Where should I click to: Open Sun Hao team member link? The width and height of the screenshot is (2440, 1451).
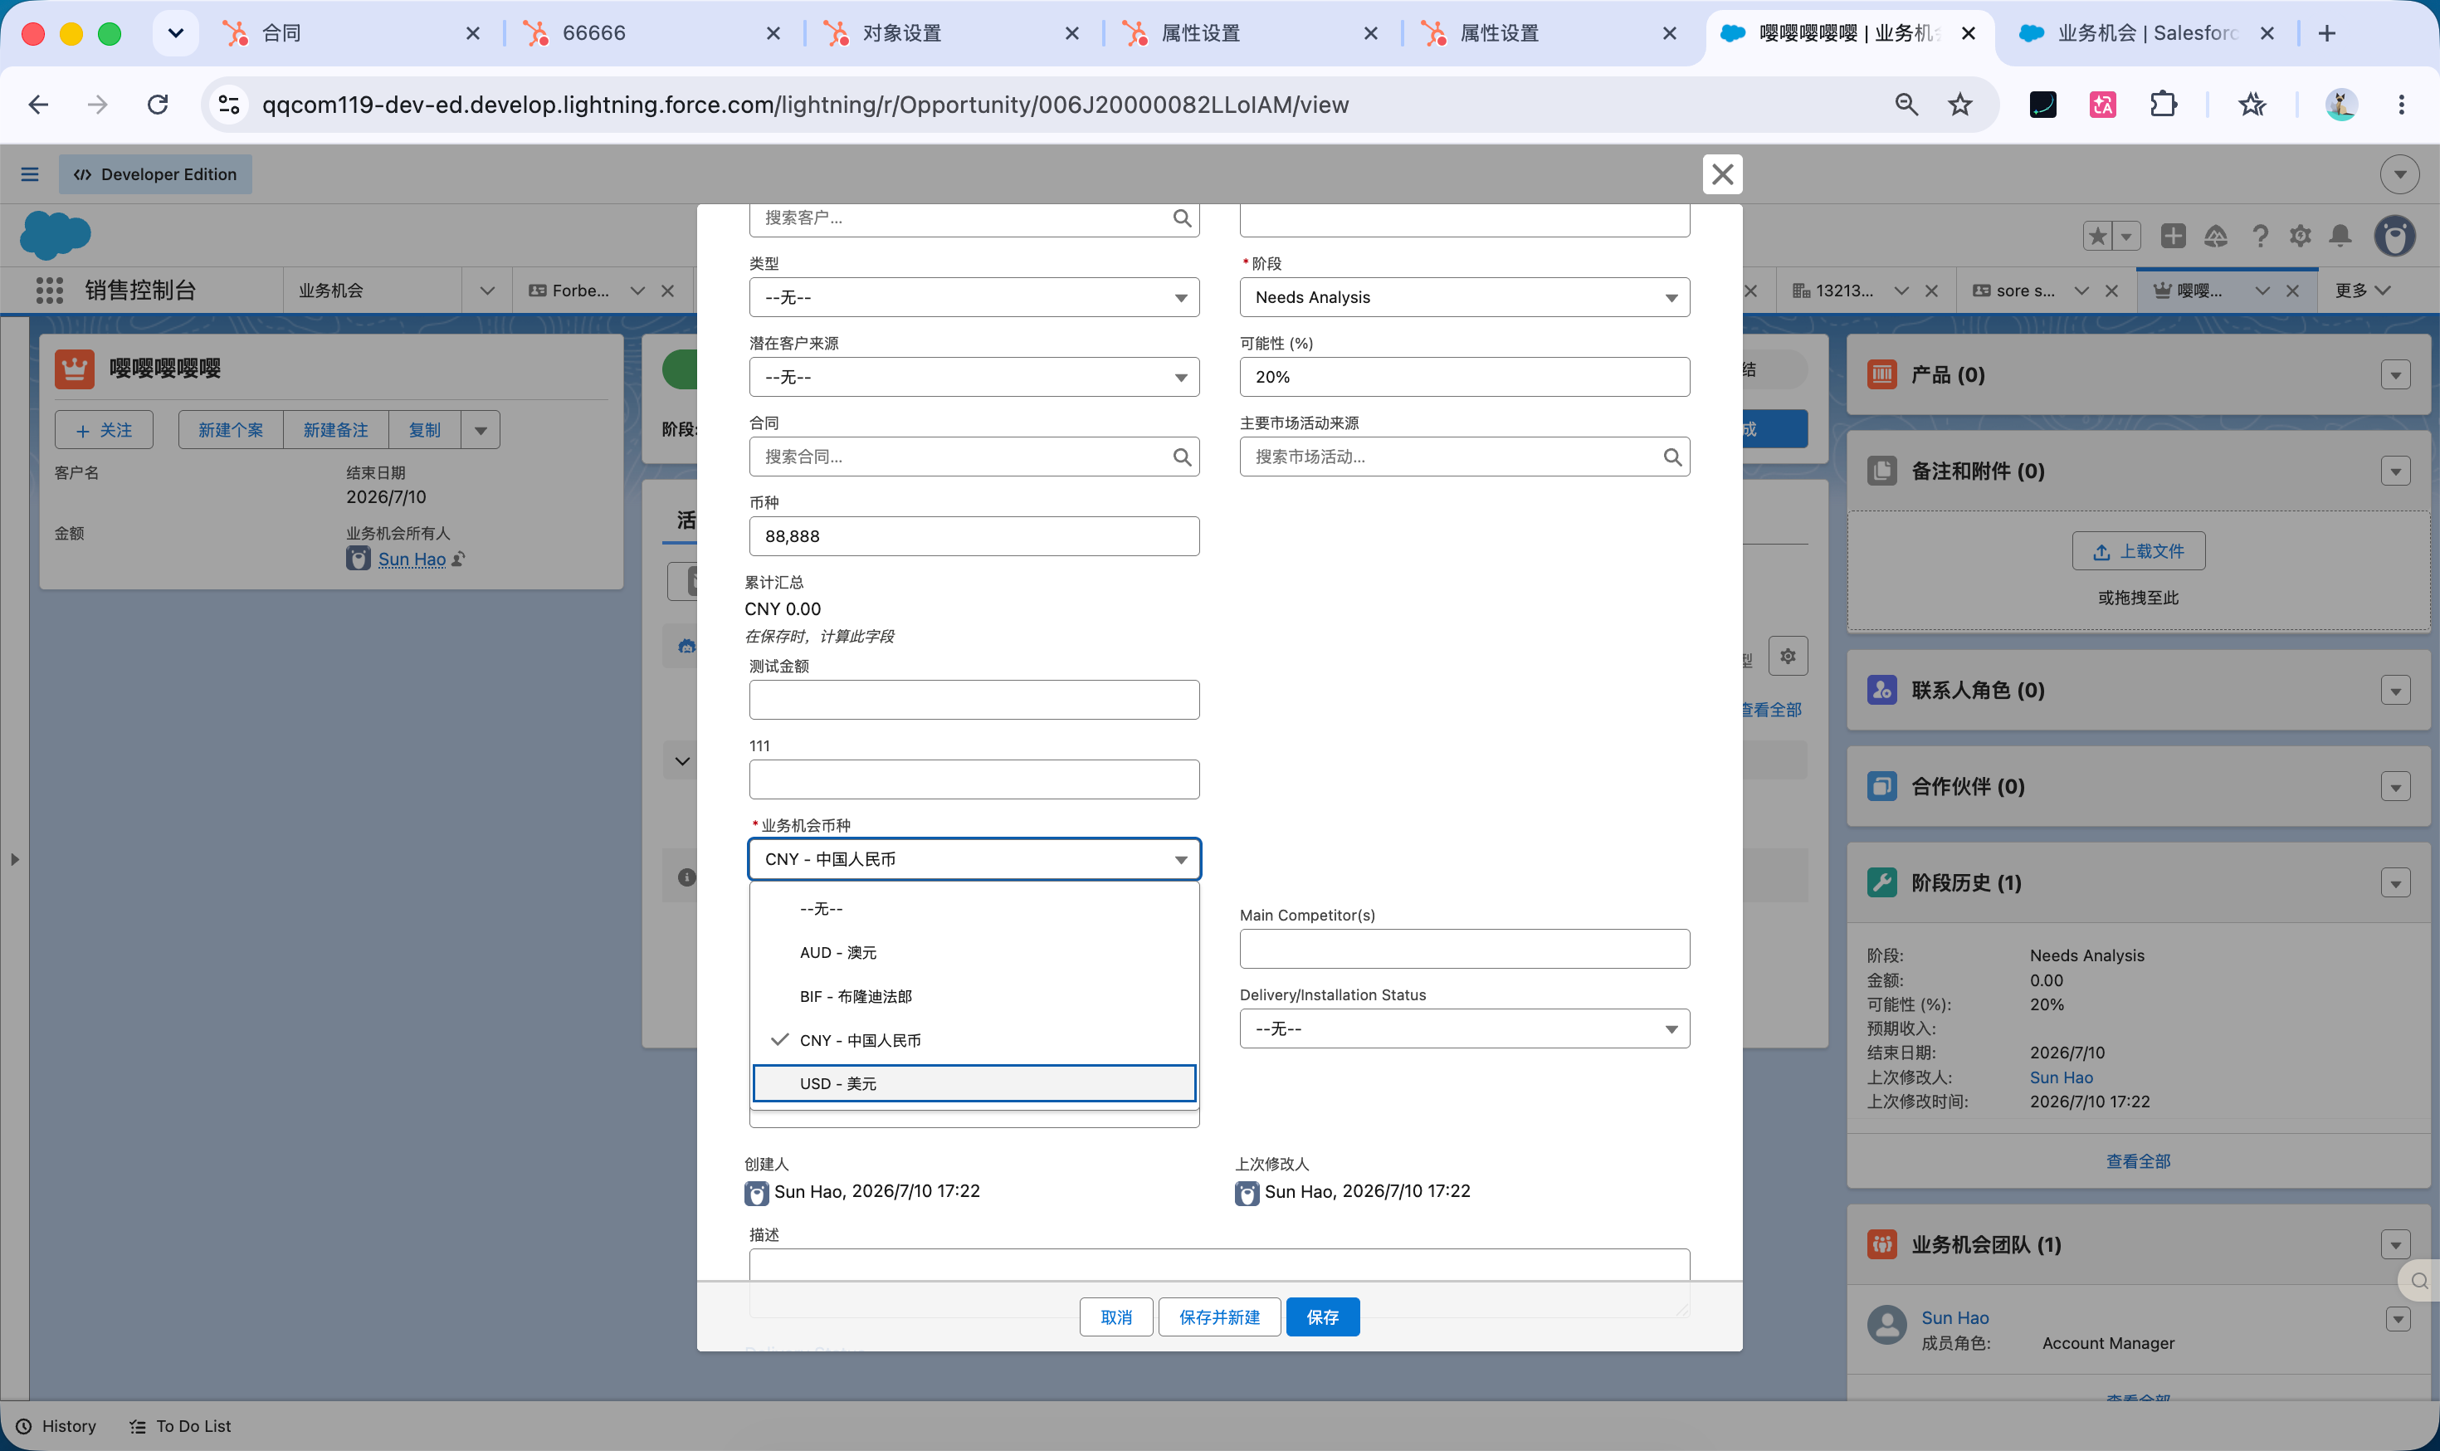pos(1954,1318)
